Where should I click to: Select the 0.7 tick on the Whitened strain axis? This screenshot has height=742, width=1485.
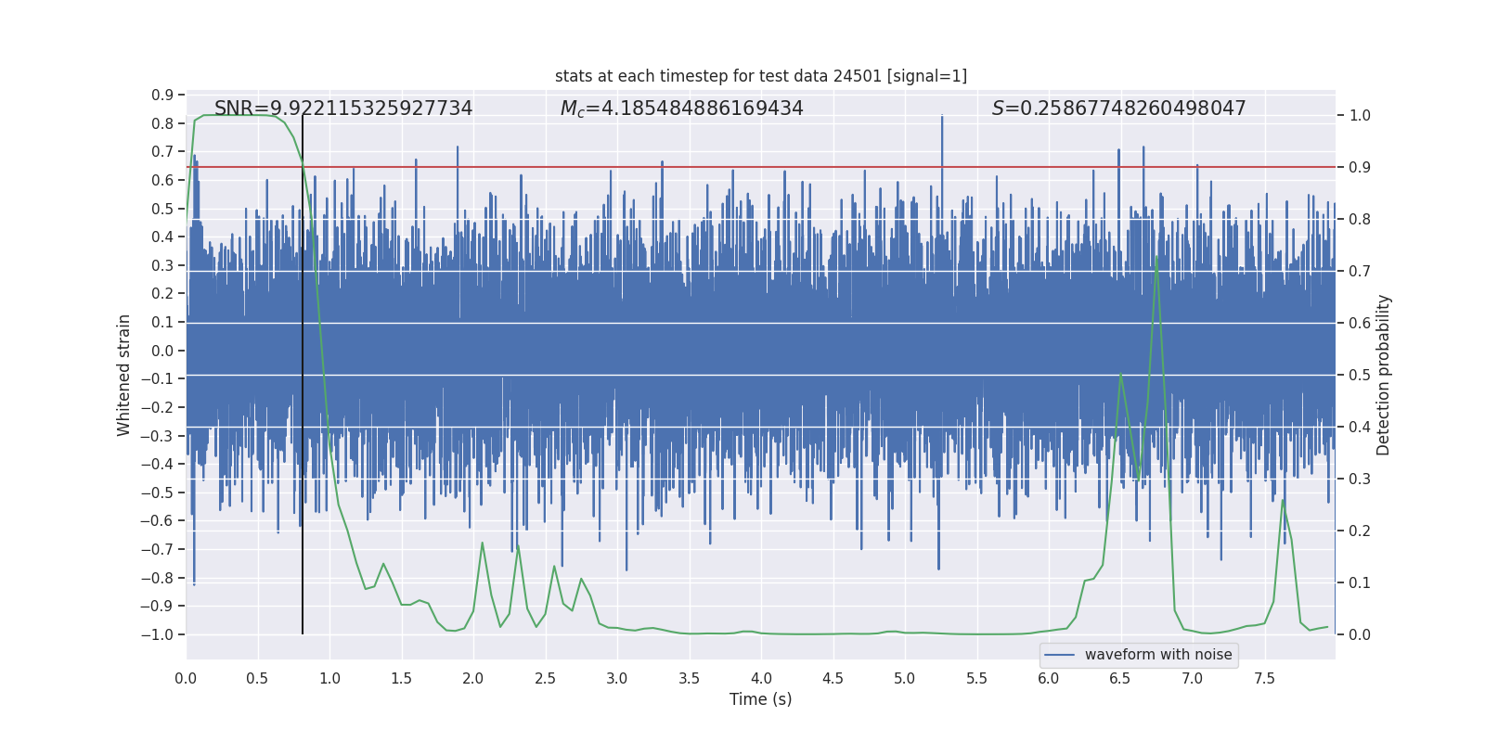coord(162,151)
